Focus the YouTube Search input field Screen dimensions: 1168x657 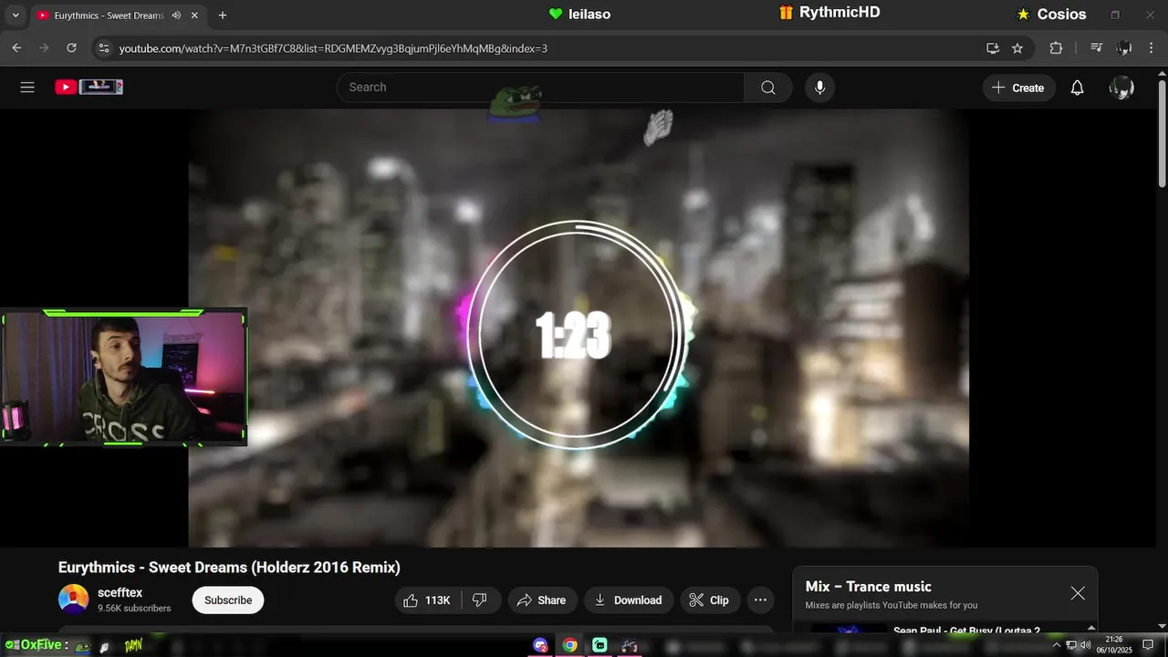pos(540,88)
